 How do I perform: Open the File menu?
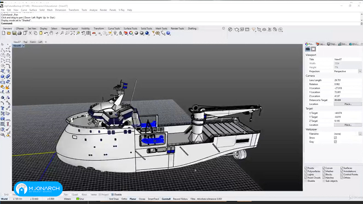(3, 10)
